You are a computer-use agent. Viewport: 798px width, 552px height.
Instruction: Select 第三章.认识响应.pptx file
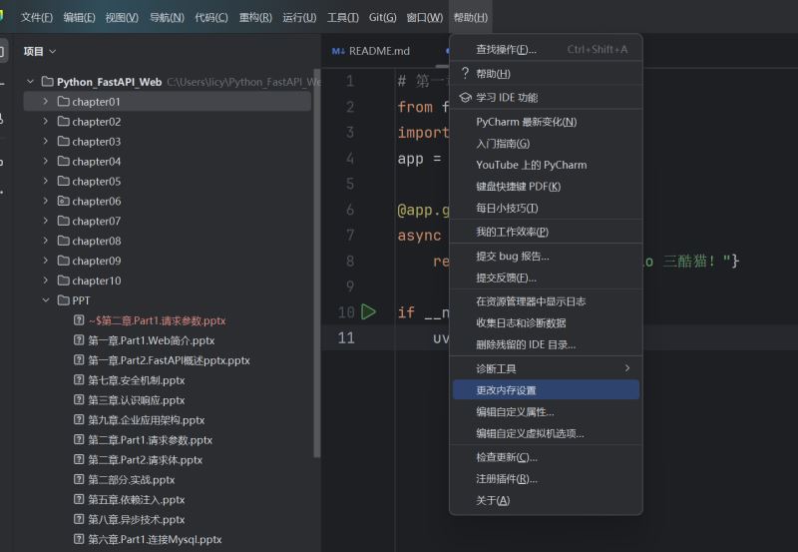(x=136, y=400)
